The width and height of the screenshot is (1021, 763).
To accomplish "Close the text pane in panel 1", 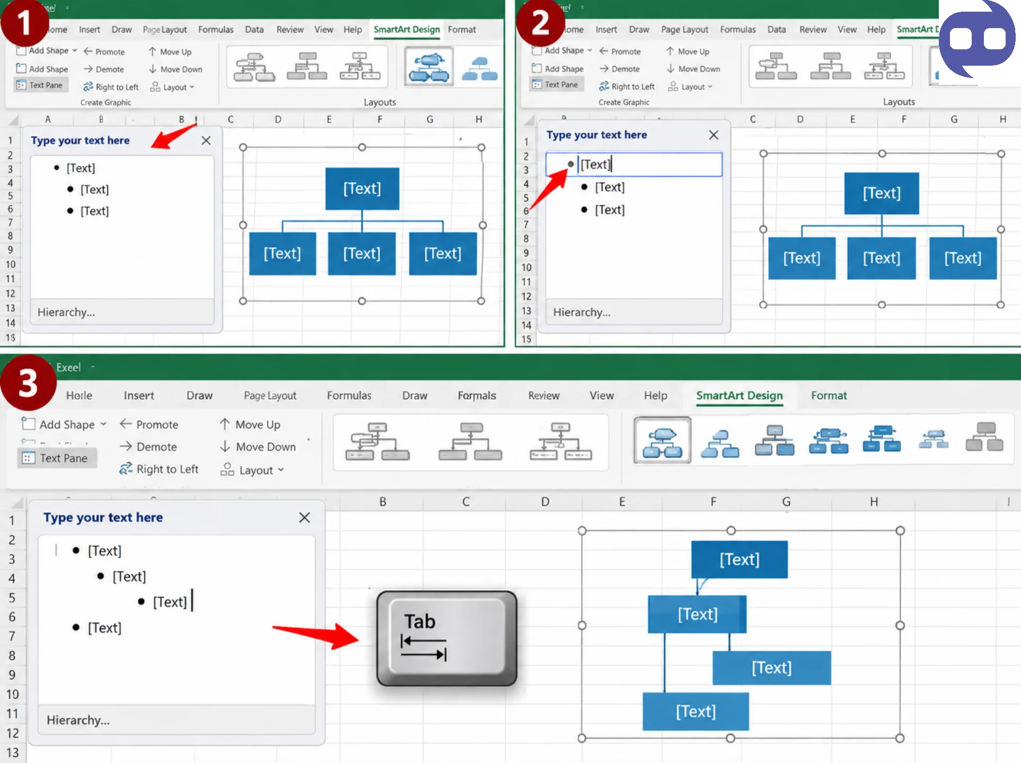I will (x=206, y=141).
